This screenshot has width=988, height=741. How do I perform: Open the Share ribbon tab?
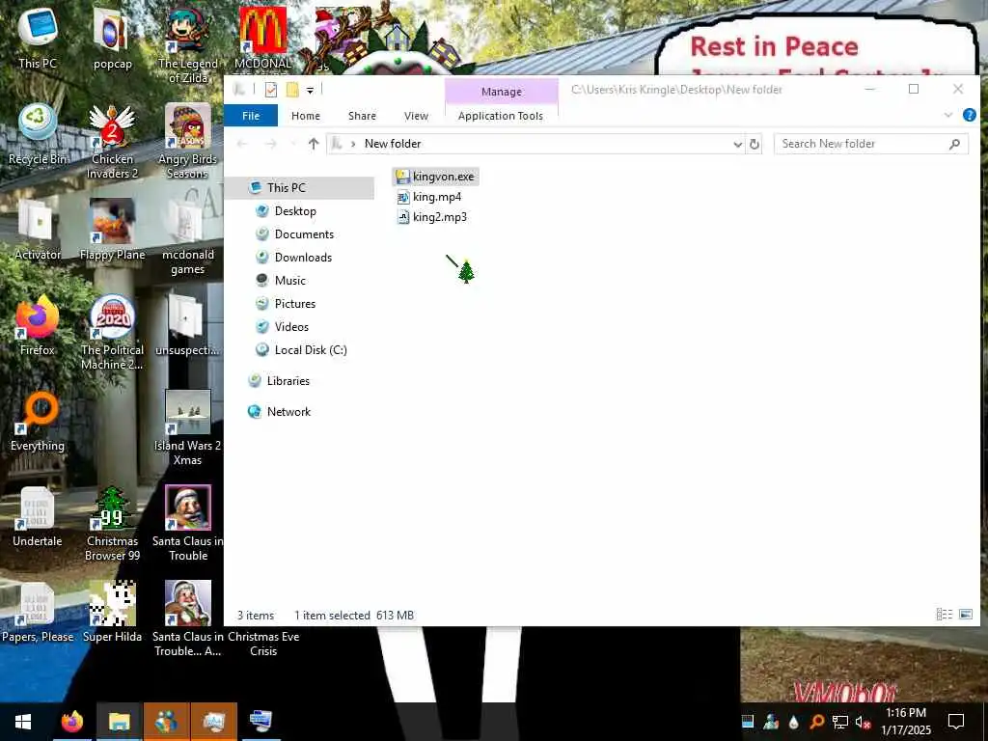click(x=362, y=116)
